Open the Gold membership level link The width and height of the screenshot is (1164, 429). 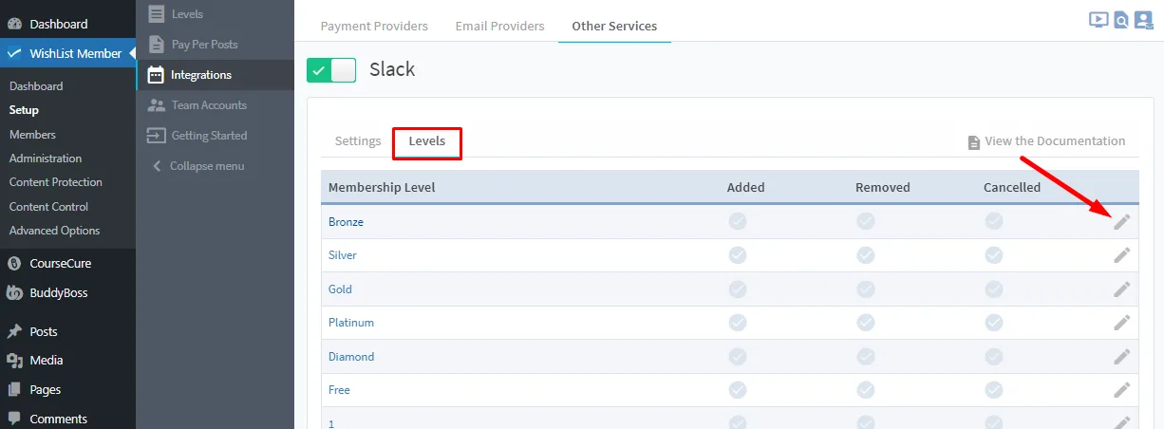click(340, 289)
